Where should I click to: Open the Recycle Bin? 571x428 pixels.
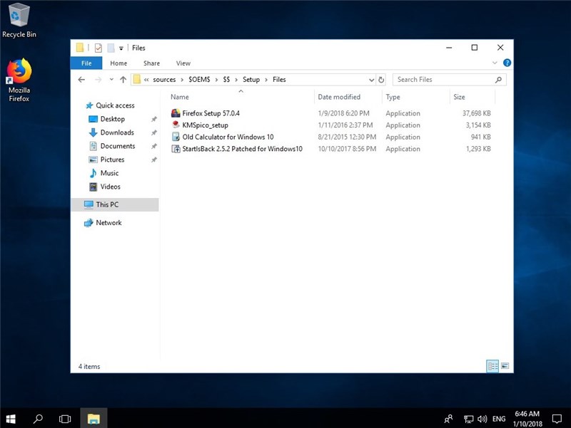19,16
